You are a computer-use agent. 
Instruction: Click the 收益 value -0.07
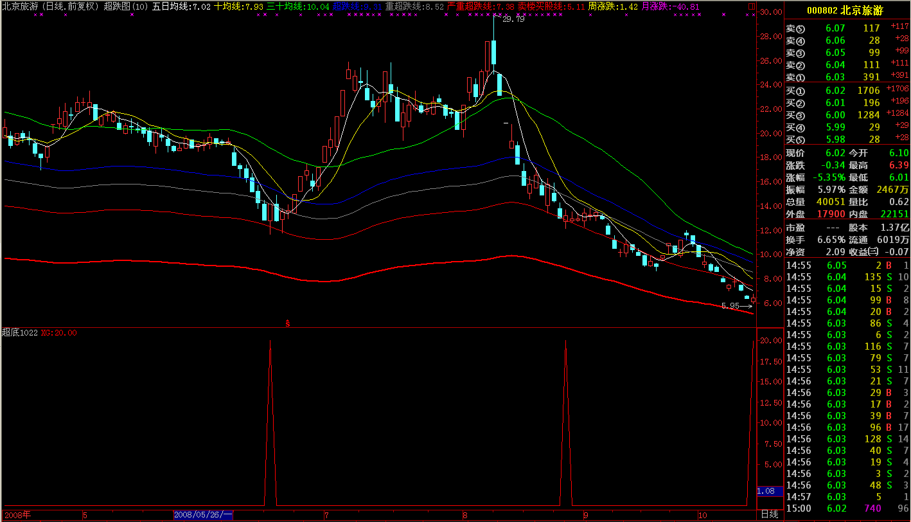[898, 252]
